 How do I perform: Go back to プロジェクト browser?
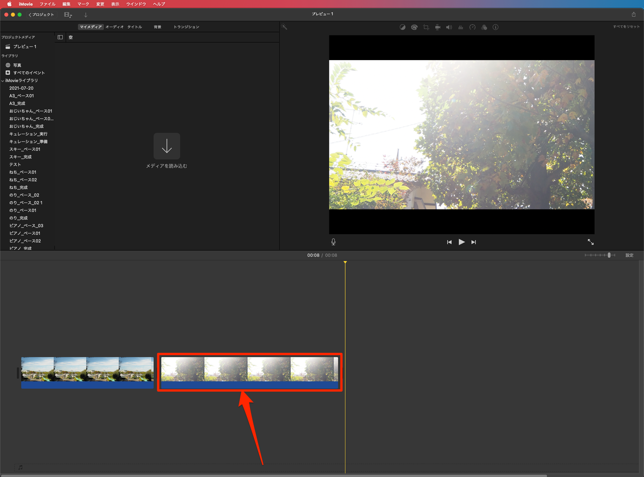(x=41, y=15)
